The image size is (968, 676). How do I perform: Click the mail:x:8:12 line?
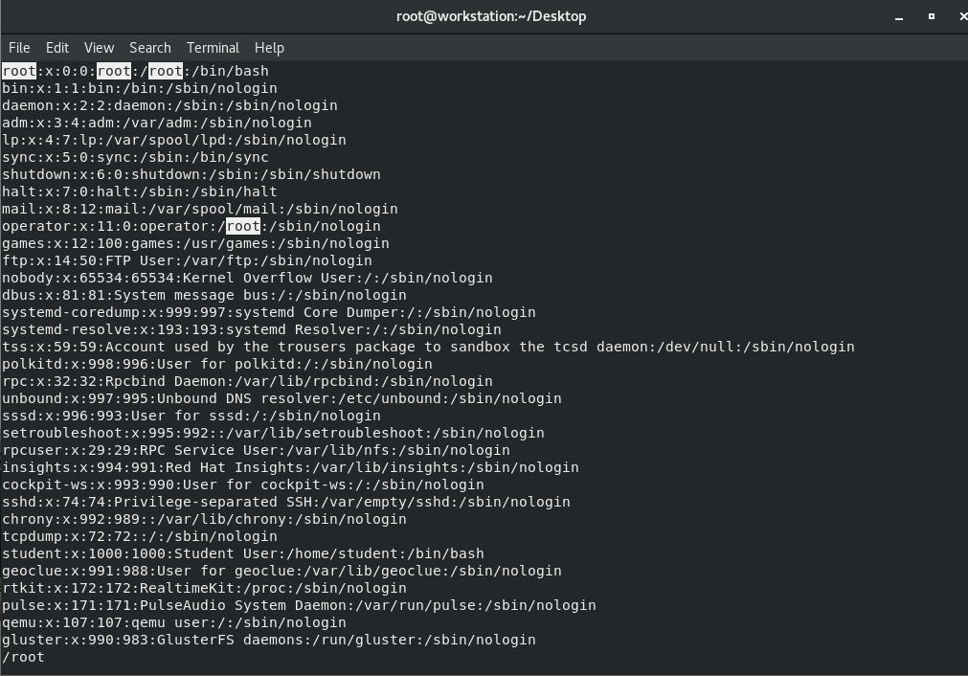200,210
